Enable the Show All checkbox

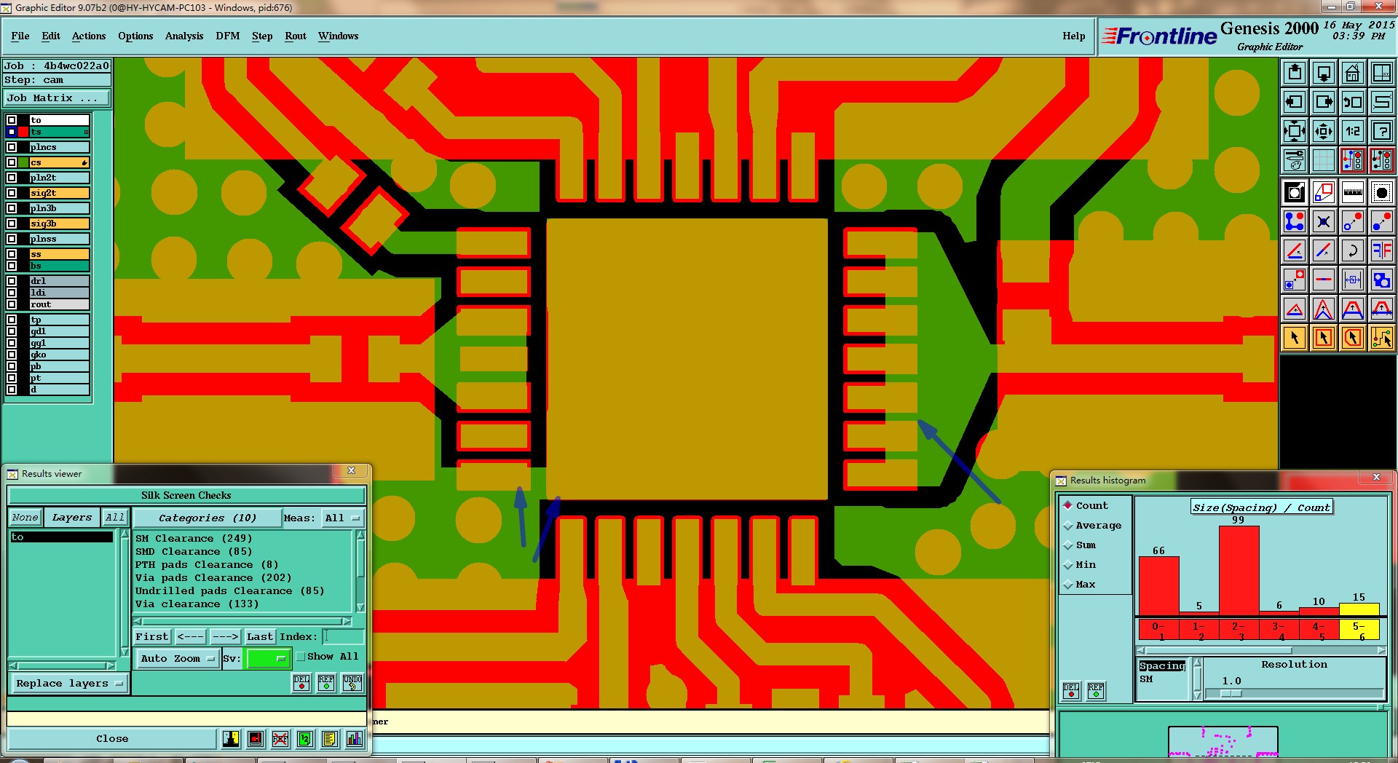tap(300, 657)
